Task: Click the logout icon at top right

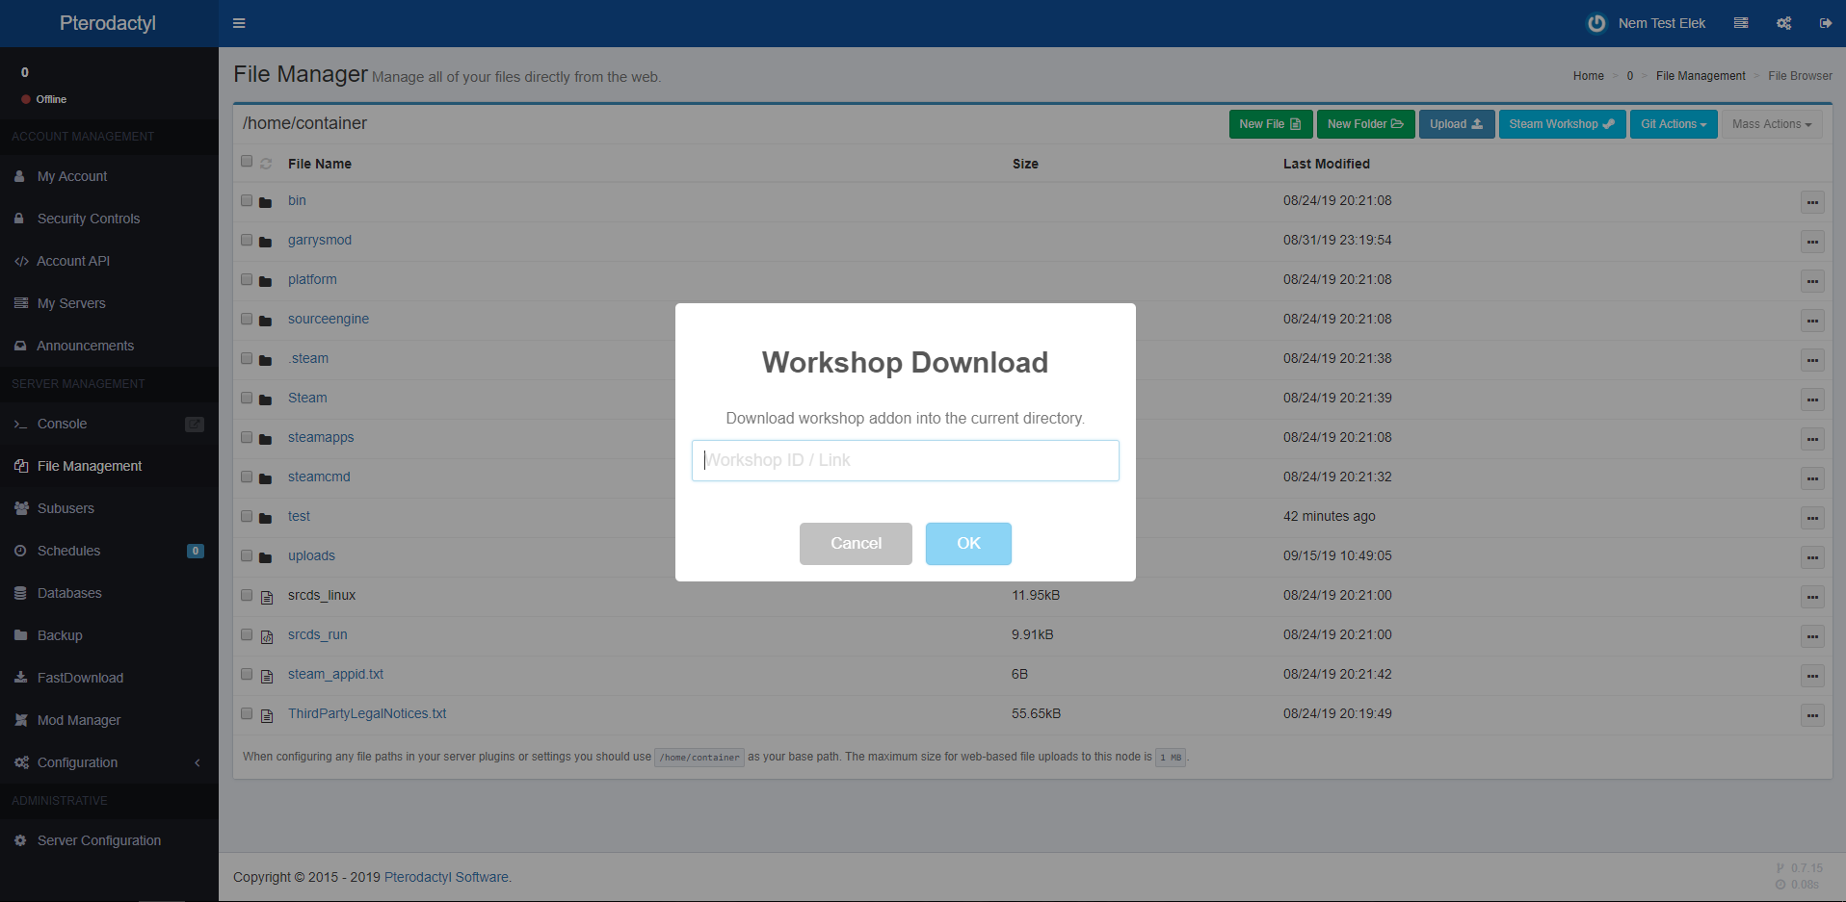Action: tap(1825, 23)
